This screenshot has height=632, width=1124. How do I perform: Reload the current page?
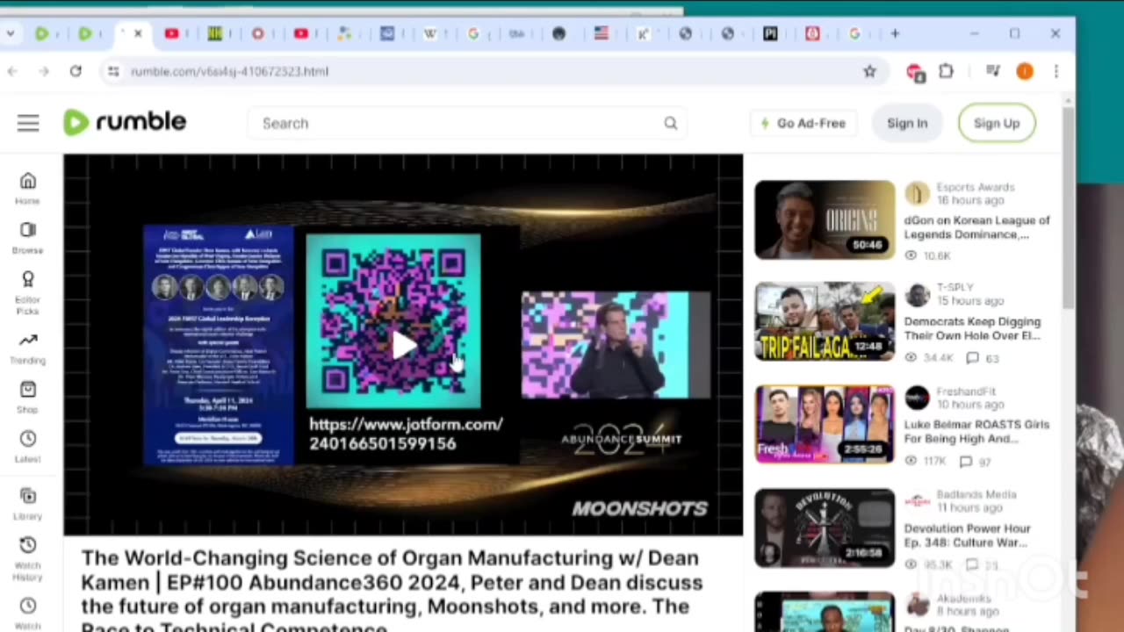pyautogui.click(x=76, y=71)
